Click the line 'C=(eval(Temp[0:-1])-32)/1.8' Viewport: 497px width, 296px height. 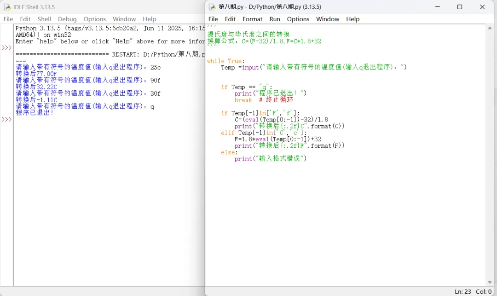point(282,120)
